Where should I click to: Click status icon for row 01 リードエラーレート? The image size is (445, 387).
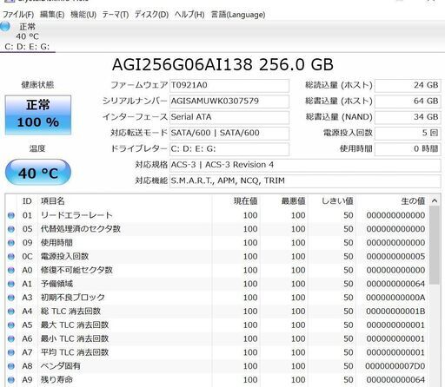[11, 215]
